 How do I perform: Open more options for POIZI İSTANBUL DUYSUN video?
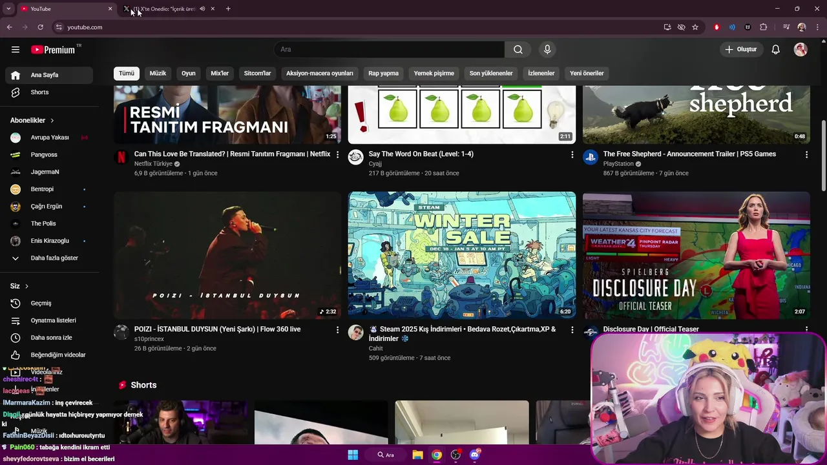click(337, 329)
